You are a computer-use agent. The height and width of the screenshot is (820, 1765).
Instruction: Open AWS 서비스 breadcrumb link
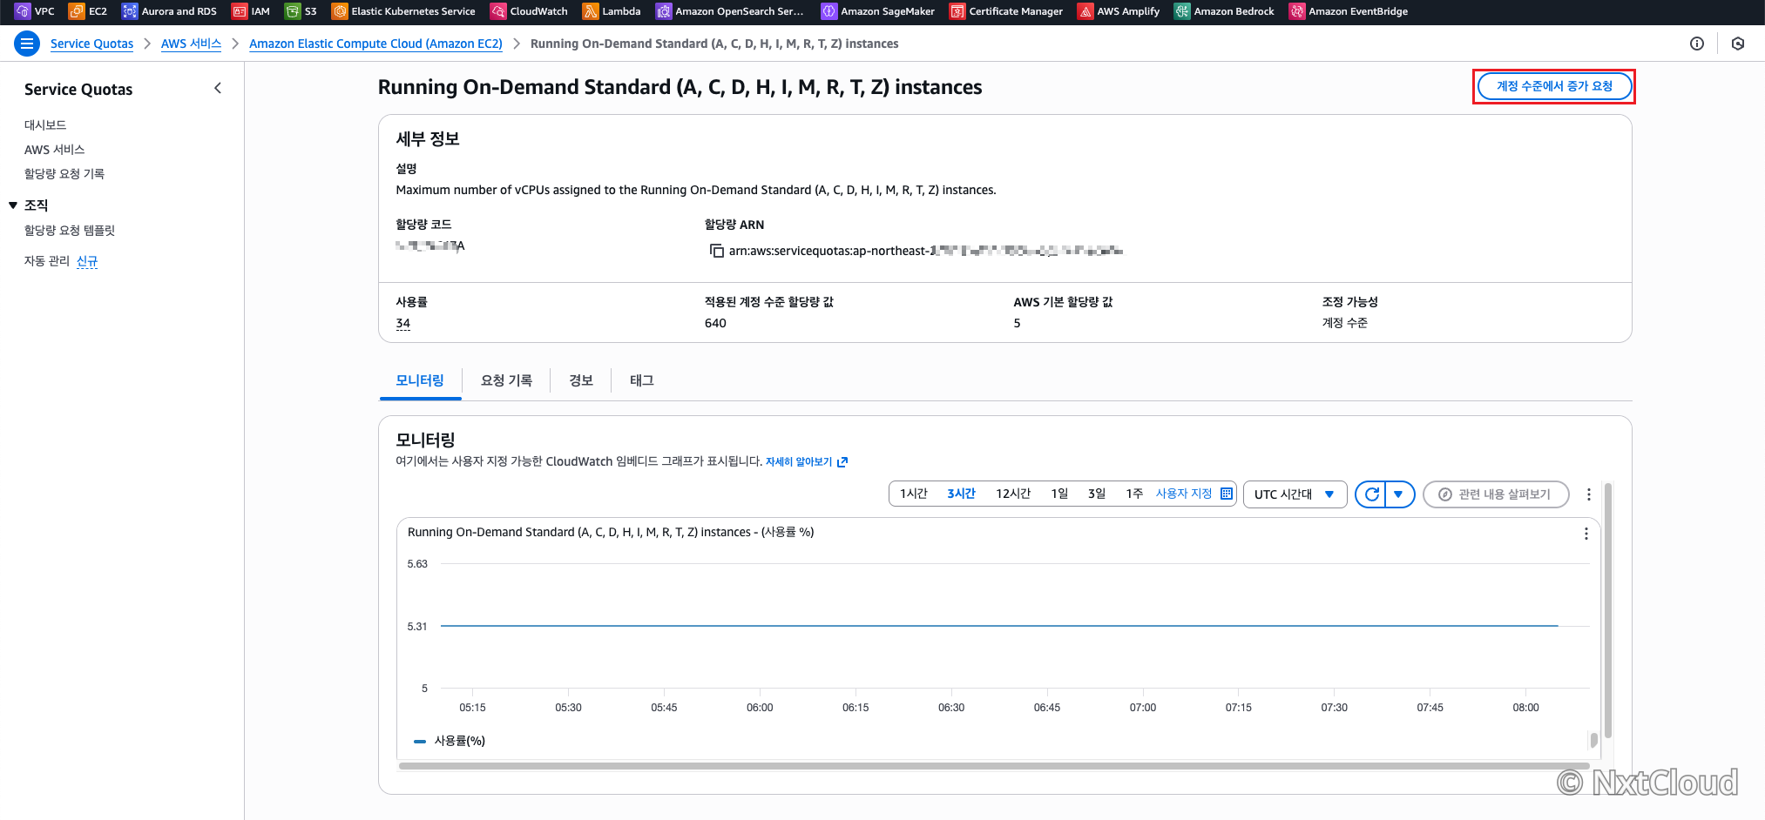(191, 44)
